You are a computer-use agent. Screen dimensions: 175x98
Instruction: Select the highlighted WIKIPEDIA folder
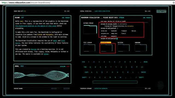(x=107, y=48)
